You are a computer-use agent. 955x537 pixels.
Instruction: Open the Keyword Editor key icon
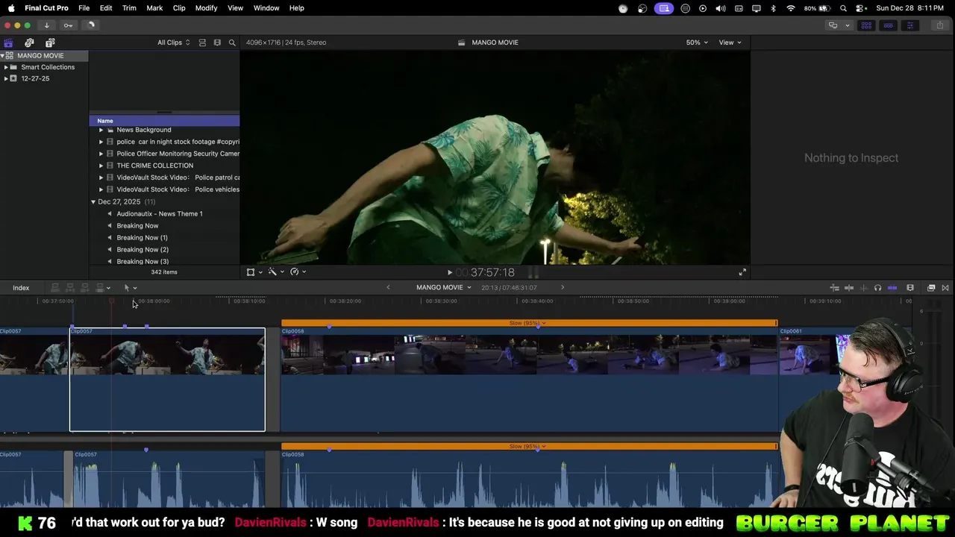[x=68, y=25]
